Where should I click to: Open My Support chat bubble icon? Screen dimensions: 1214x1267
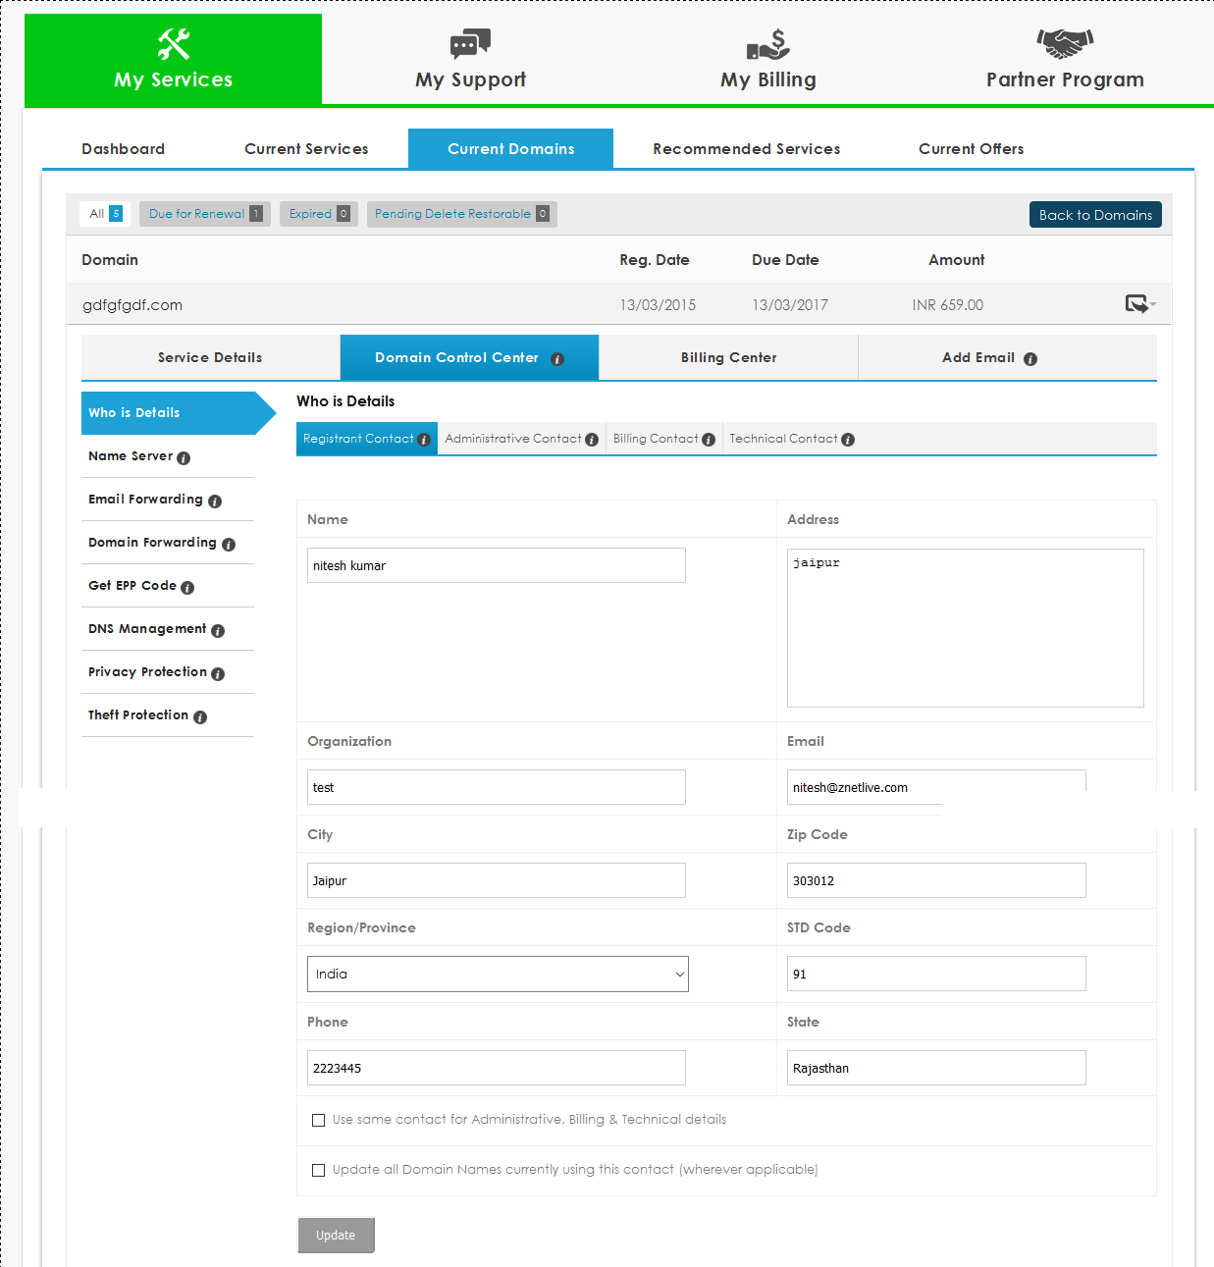(470, 44)
